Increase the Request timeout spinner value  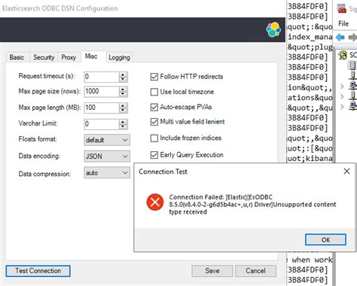(123, 75)
